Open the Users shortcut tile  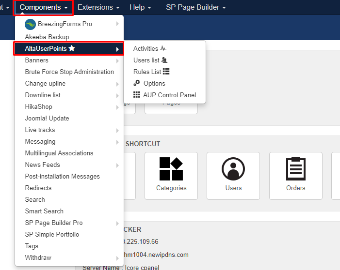tap(233, 176)
